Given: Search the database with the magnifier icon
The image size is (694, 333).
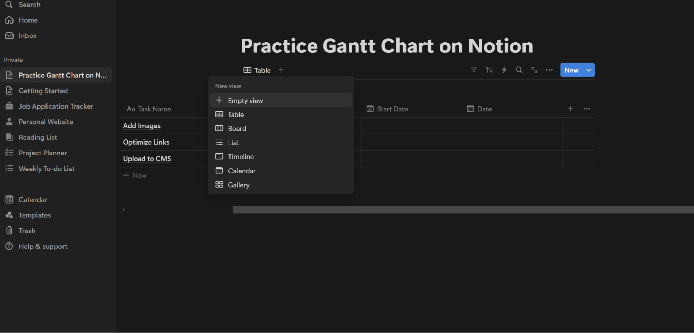Looking at the screenshot, I should [x=519, y=70].
